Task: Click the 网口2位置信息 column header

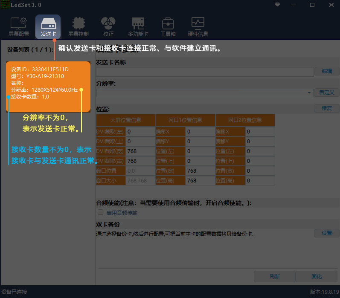Action: click(x=245, y=120)
